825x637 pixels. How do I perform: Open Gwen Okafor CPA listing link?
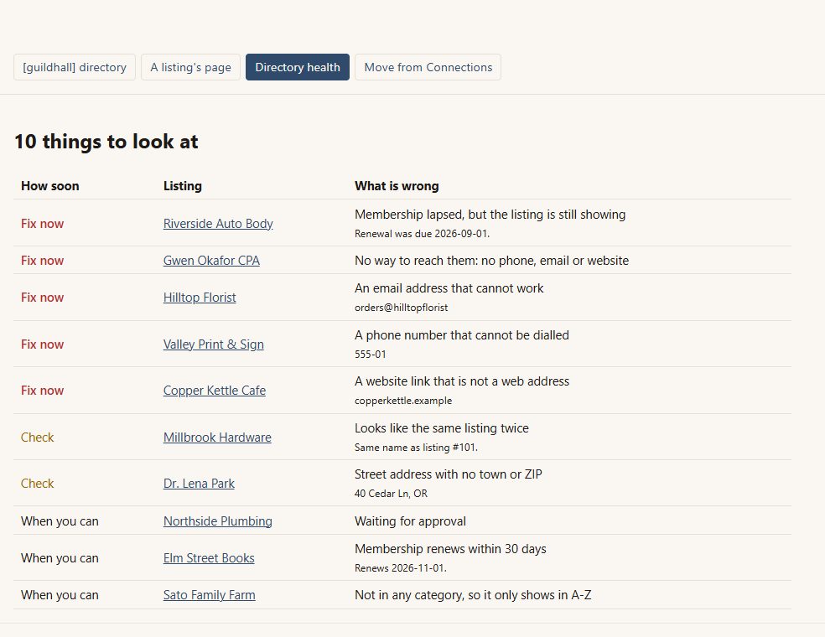pyautogui.click(x=211, y=261)
